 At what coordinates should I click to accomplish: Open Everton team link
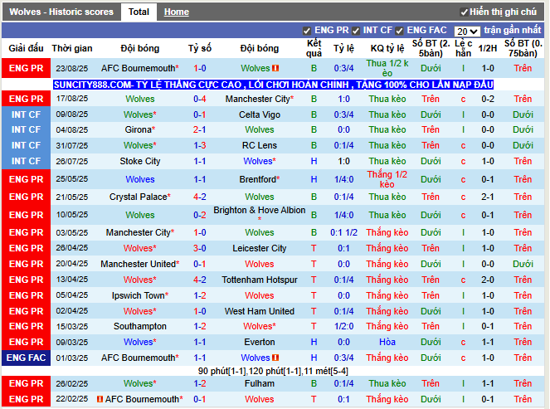tap(260, 342)
